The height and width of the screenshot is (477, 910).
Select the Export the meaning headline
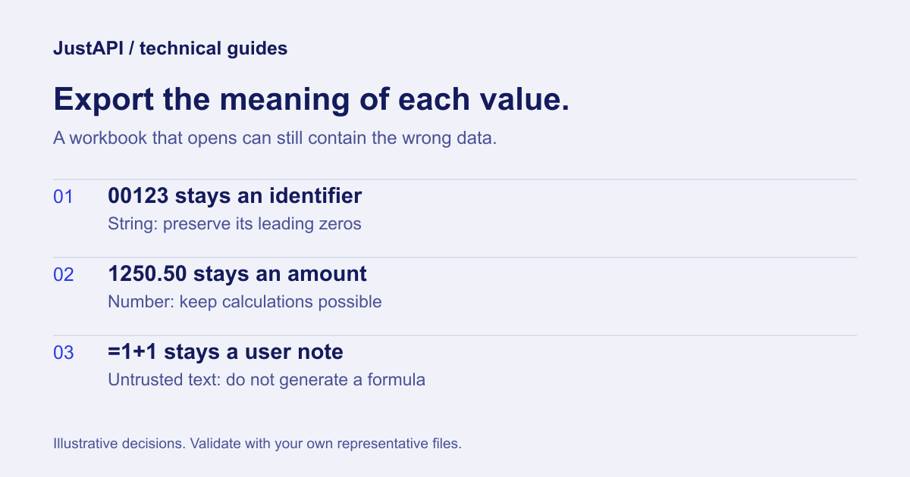coord(311,100)
